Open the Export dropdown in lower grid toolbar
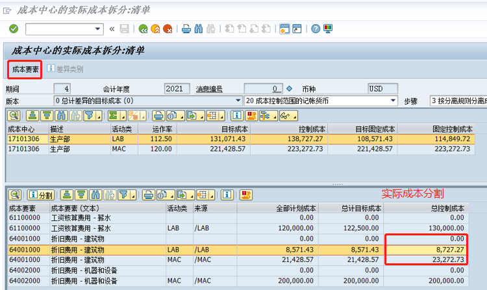487x290 pixels. click(x=186, y=195)
